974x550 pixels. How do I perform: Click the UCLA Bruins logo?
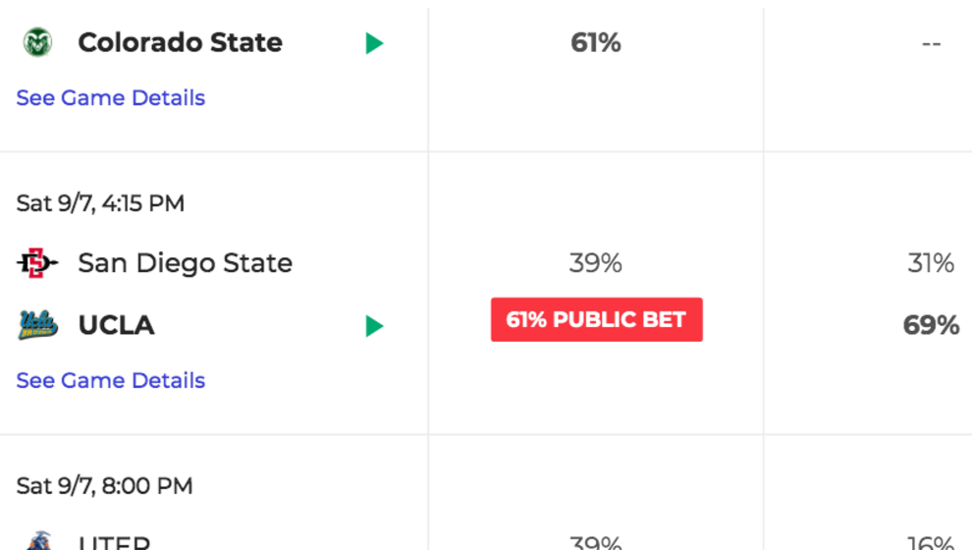(38, 324)
